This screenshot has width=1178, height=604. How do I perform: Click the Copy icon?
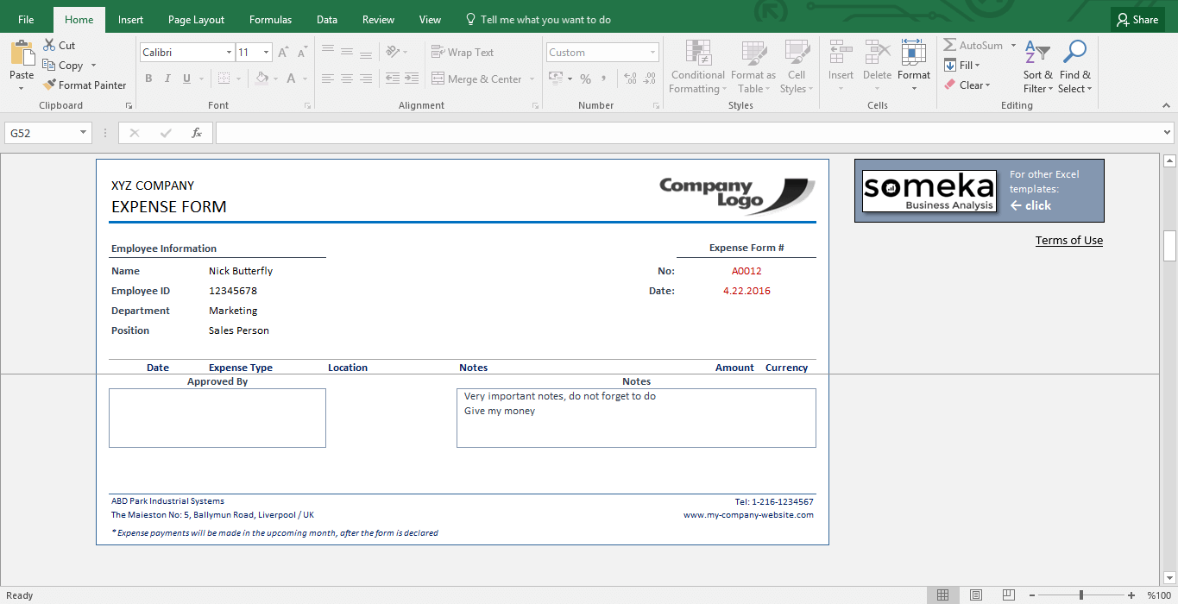[x=49, y=65]
